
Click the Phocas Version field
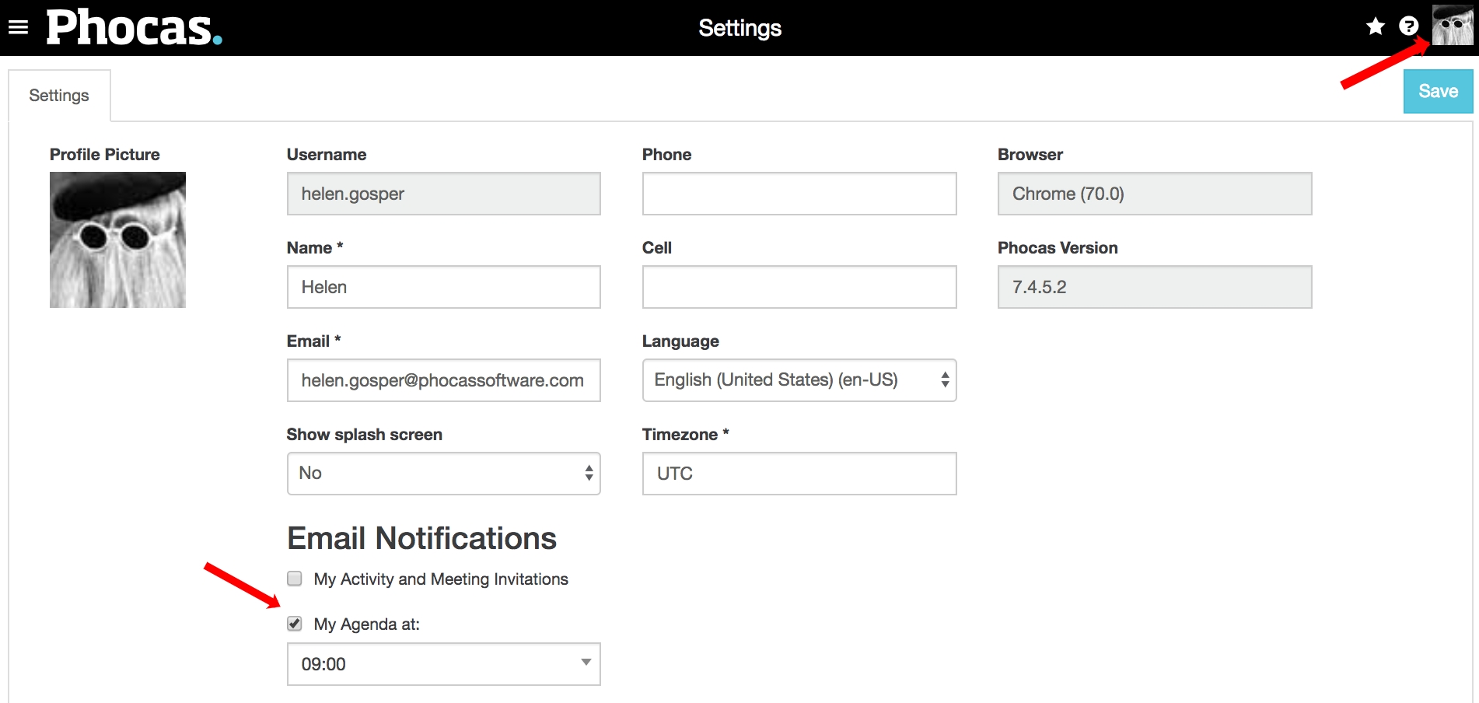click(x=1154, y=287)
